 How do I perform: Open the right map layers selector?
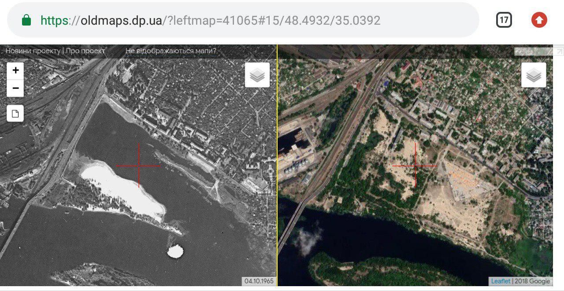click(534, 75)
